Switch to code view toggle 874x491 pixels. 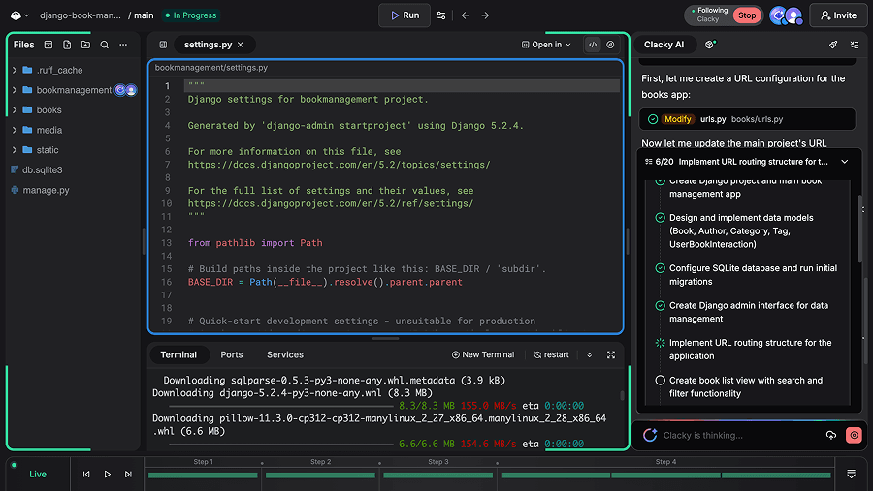(593, 45)
